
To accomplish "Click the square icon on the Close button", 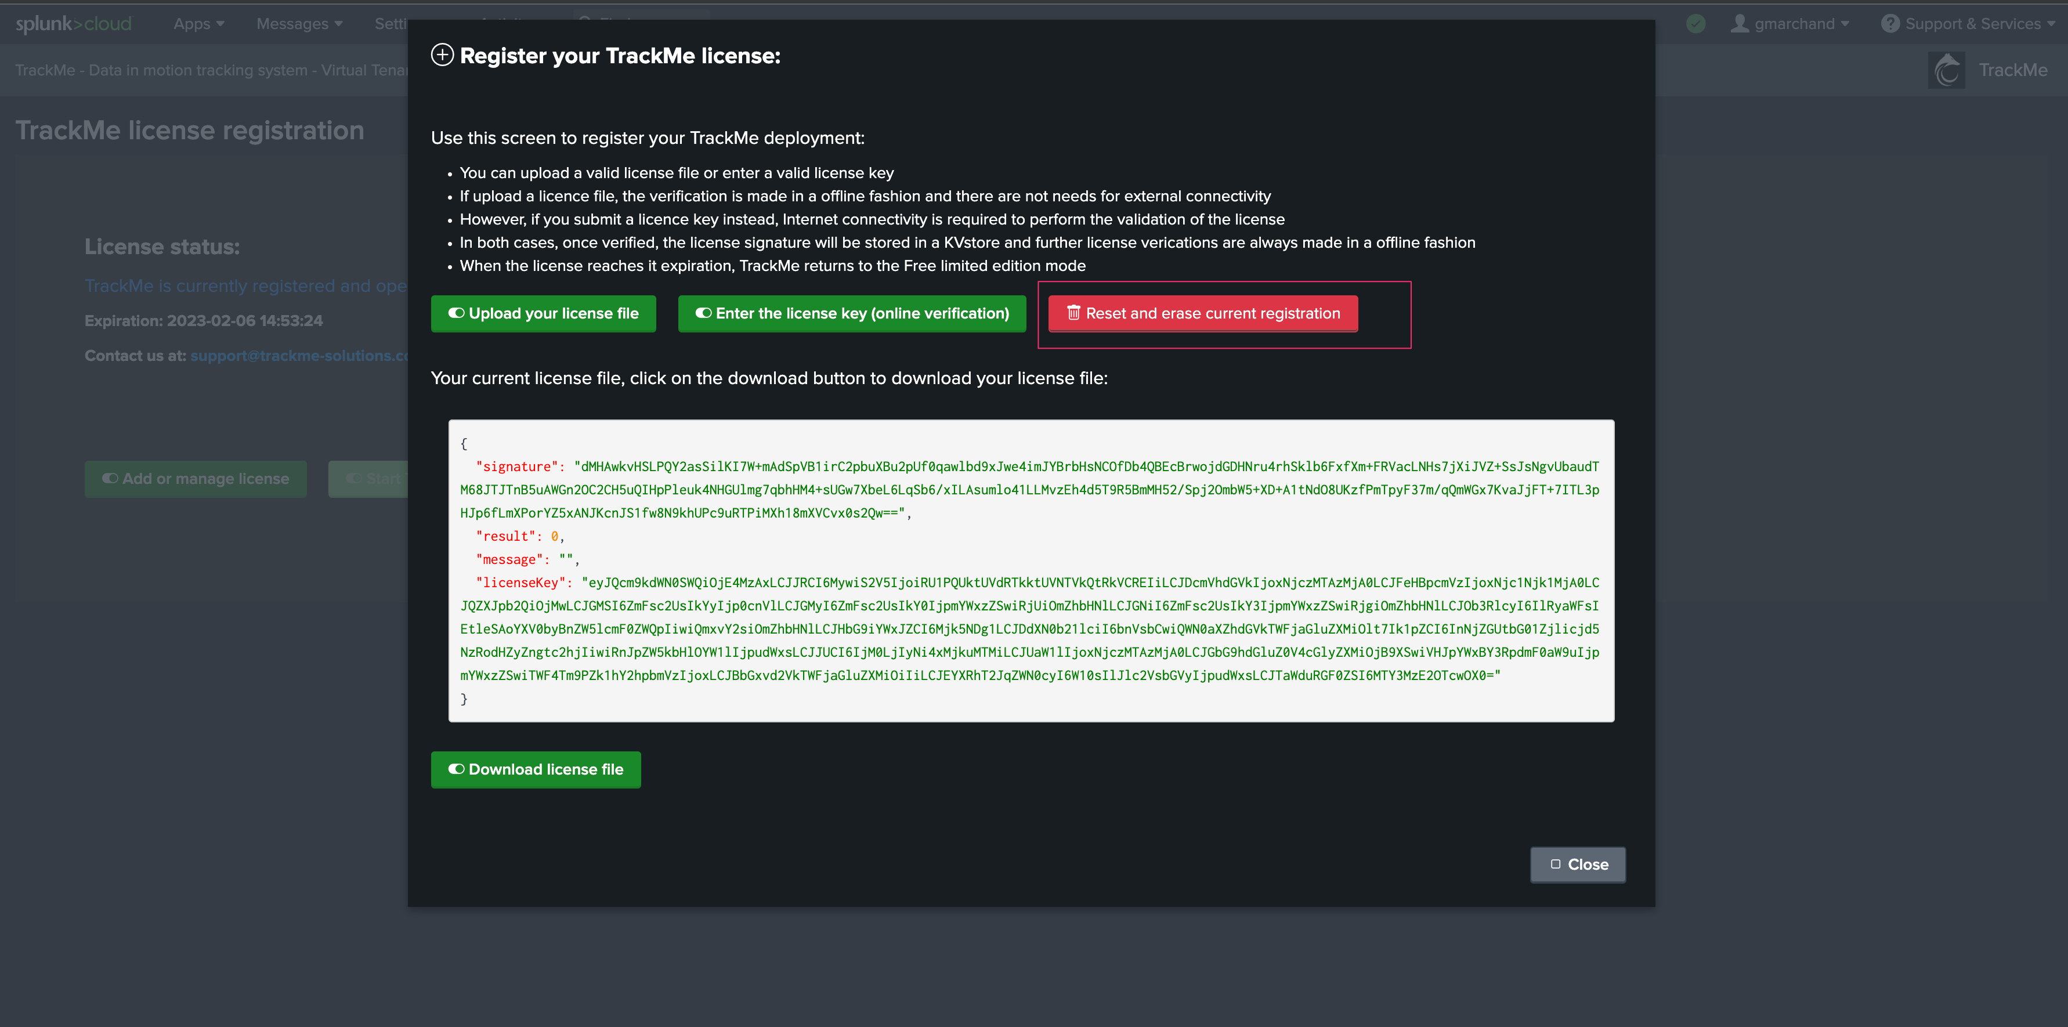I will coord(1555,865).
